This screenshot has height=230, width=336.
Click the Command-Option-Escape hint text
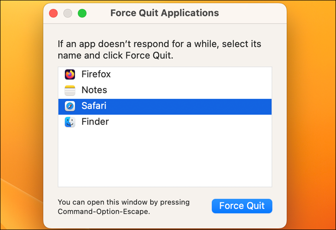coord(124,207)
